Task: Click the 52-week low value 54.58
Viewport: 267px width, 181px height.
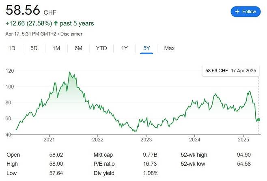Action: (244, 164)
